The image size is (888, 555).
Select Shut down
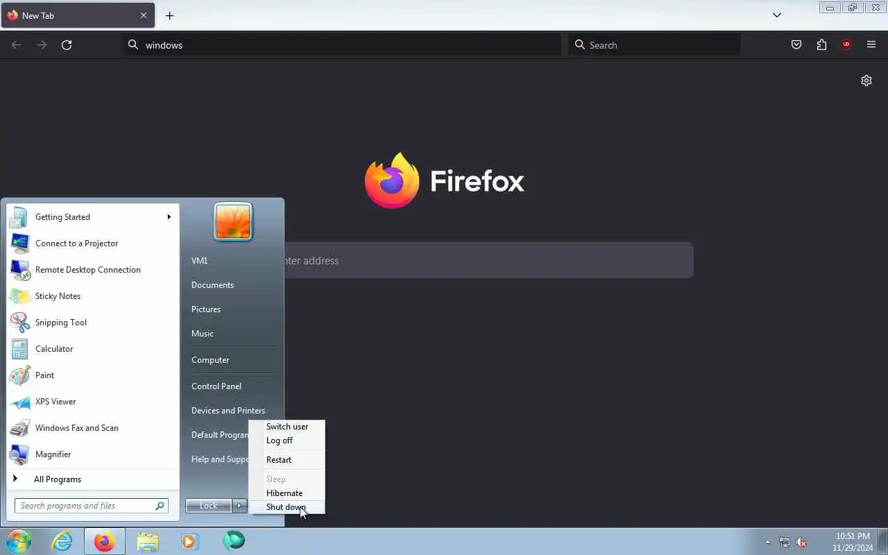coord(287,507)
